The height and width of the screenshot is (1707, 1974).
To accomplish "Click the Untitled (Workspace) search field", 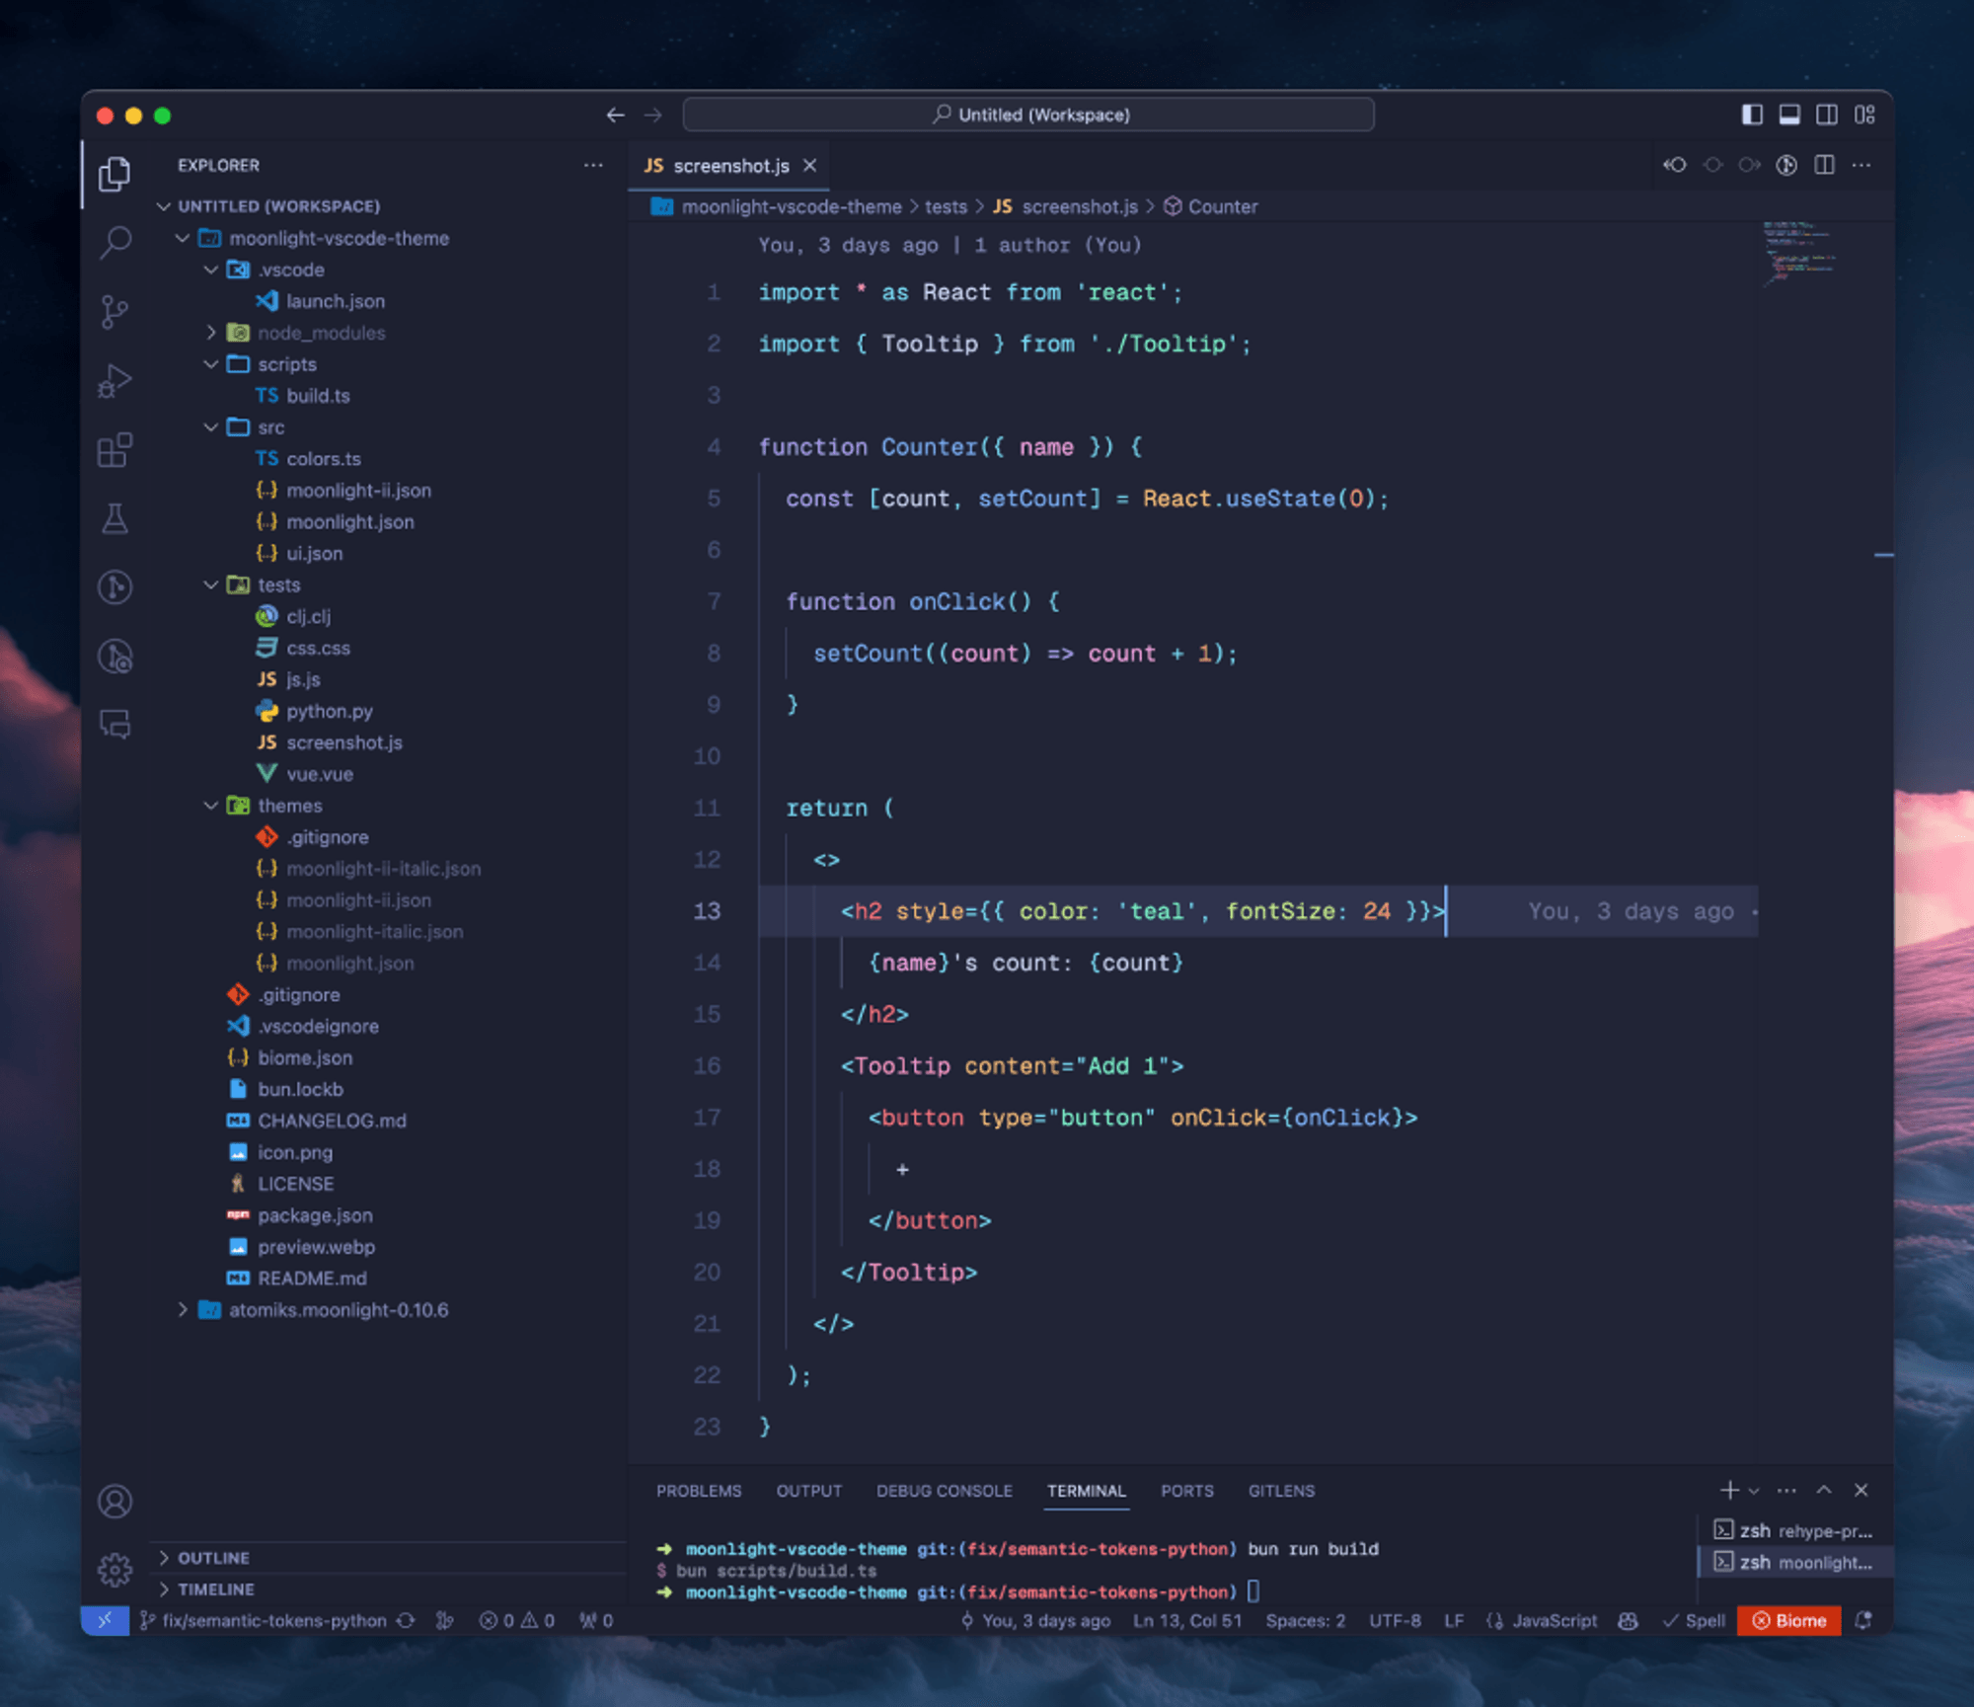I will coord(1028,115).
